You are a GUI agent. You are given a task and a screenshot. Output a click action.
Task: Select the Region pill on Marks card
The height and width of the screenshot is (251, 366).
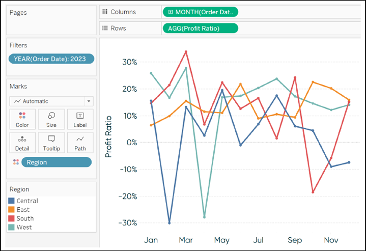point(57,162)
